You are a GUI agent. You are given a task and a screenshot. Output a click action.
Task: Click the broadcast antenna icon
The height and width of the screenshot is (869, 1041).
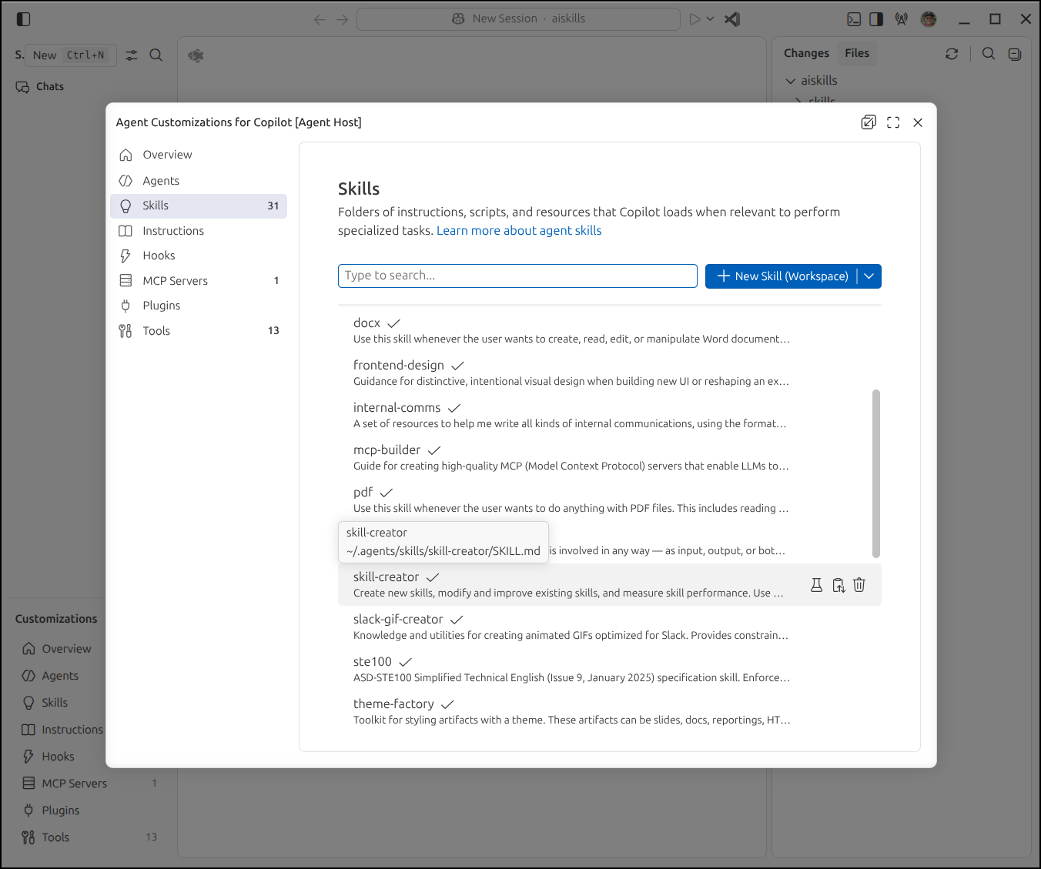pos(902,19)
